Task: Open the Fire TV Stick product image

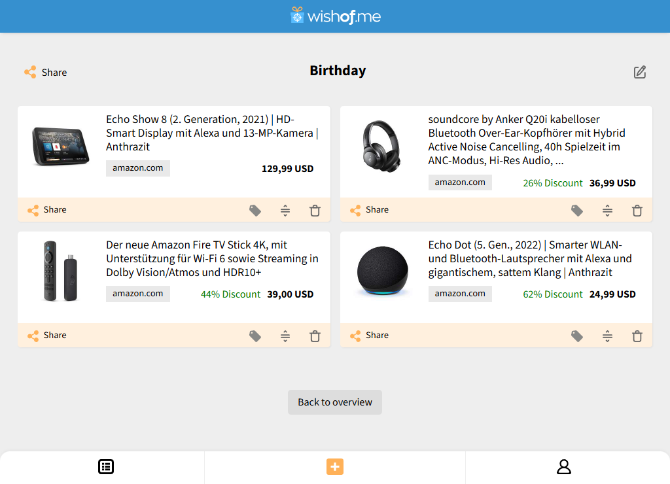Action: coord(60,271)
